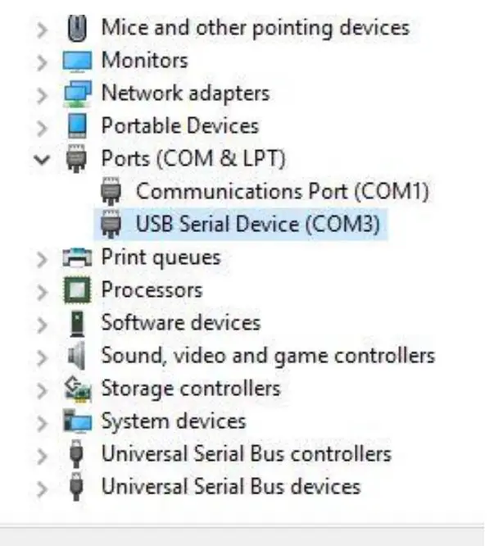503x546 pixels.
Task: Click the Print queues printer icon
Action: click(x=76, y=258)
